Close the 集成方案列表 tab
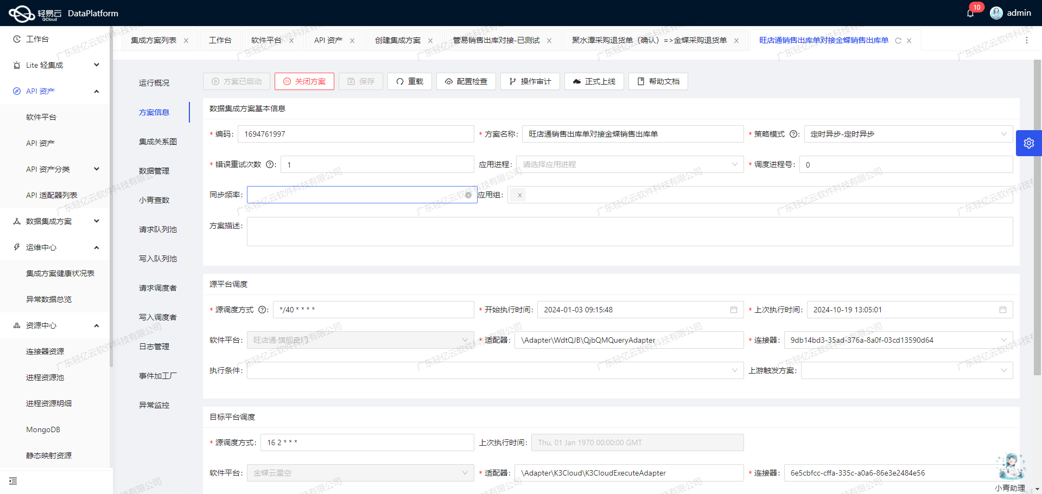This screenshot has height=494, width=1042. pyautogui.click(x=186, y=41)
